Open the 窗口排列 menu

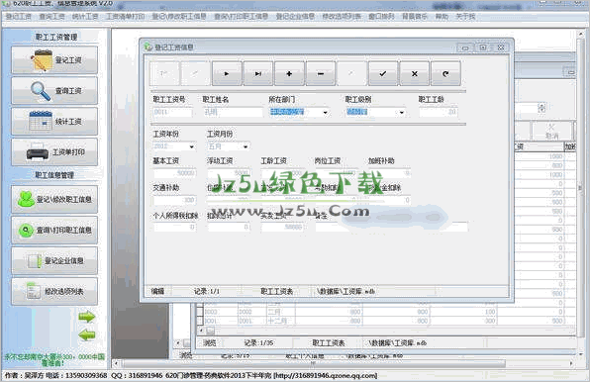click(x=381, y=17)
